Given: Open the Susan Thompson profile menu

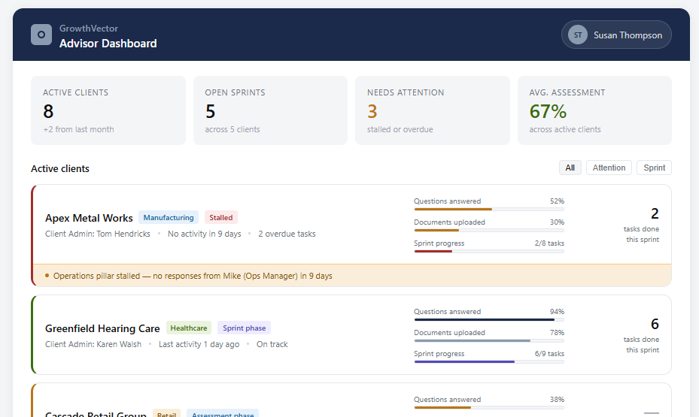Looking at the screenshot, I should point(616,35).
